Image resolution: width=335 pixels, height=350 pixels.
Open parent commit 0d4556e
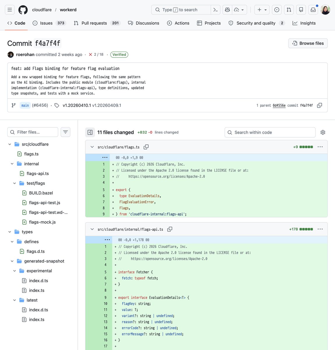click(x=279, y=105)
